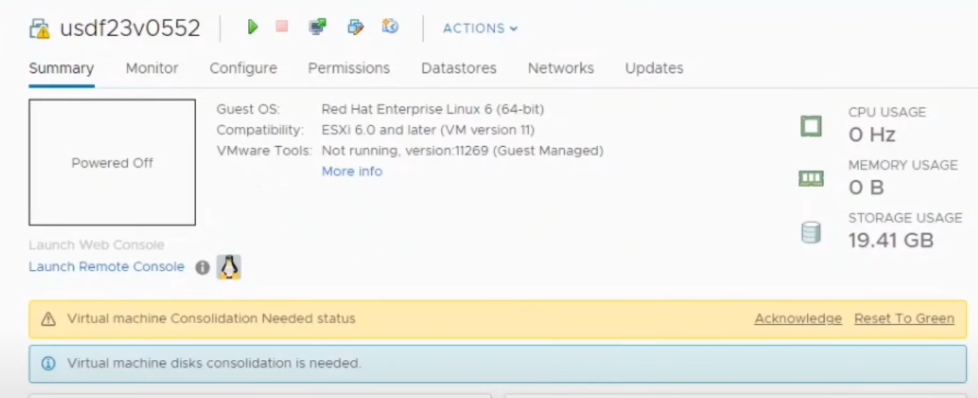Screen dimensions: 978x398
Task: Click Reset To Green on the alarm
Action: [x=904, y=318]
